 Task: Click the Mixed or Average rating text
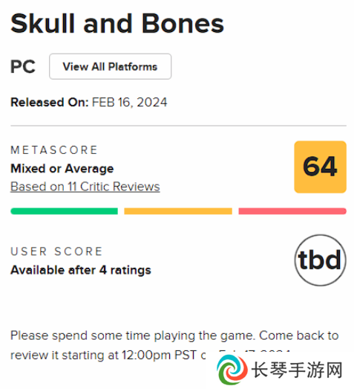point(62,169)
